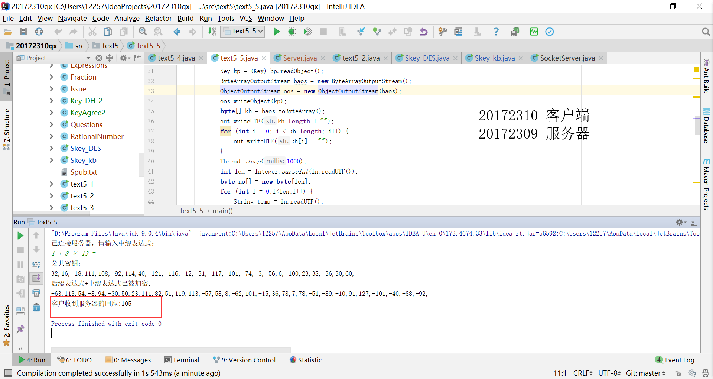This screenshot has height=379, width=713.
Task: Run with Coverage icon in toolbar
Action: coord(307,32)
